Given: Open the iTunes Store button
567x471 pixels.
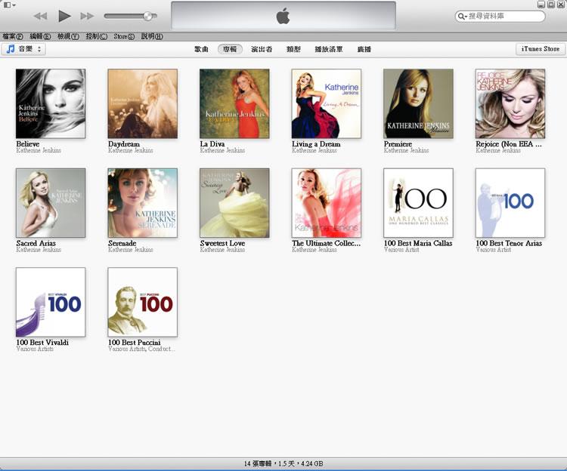Looking at the screenshot, I should [x=541, y=49].
